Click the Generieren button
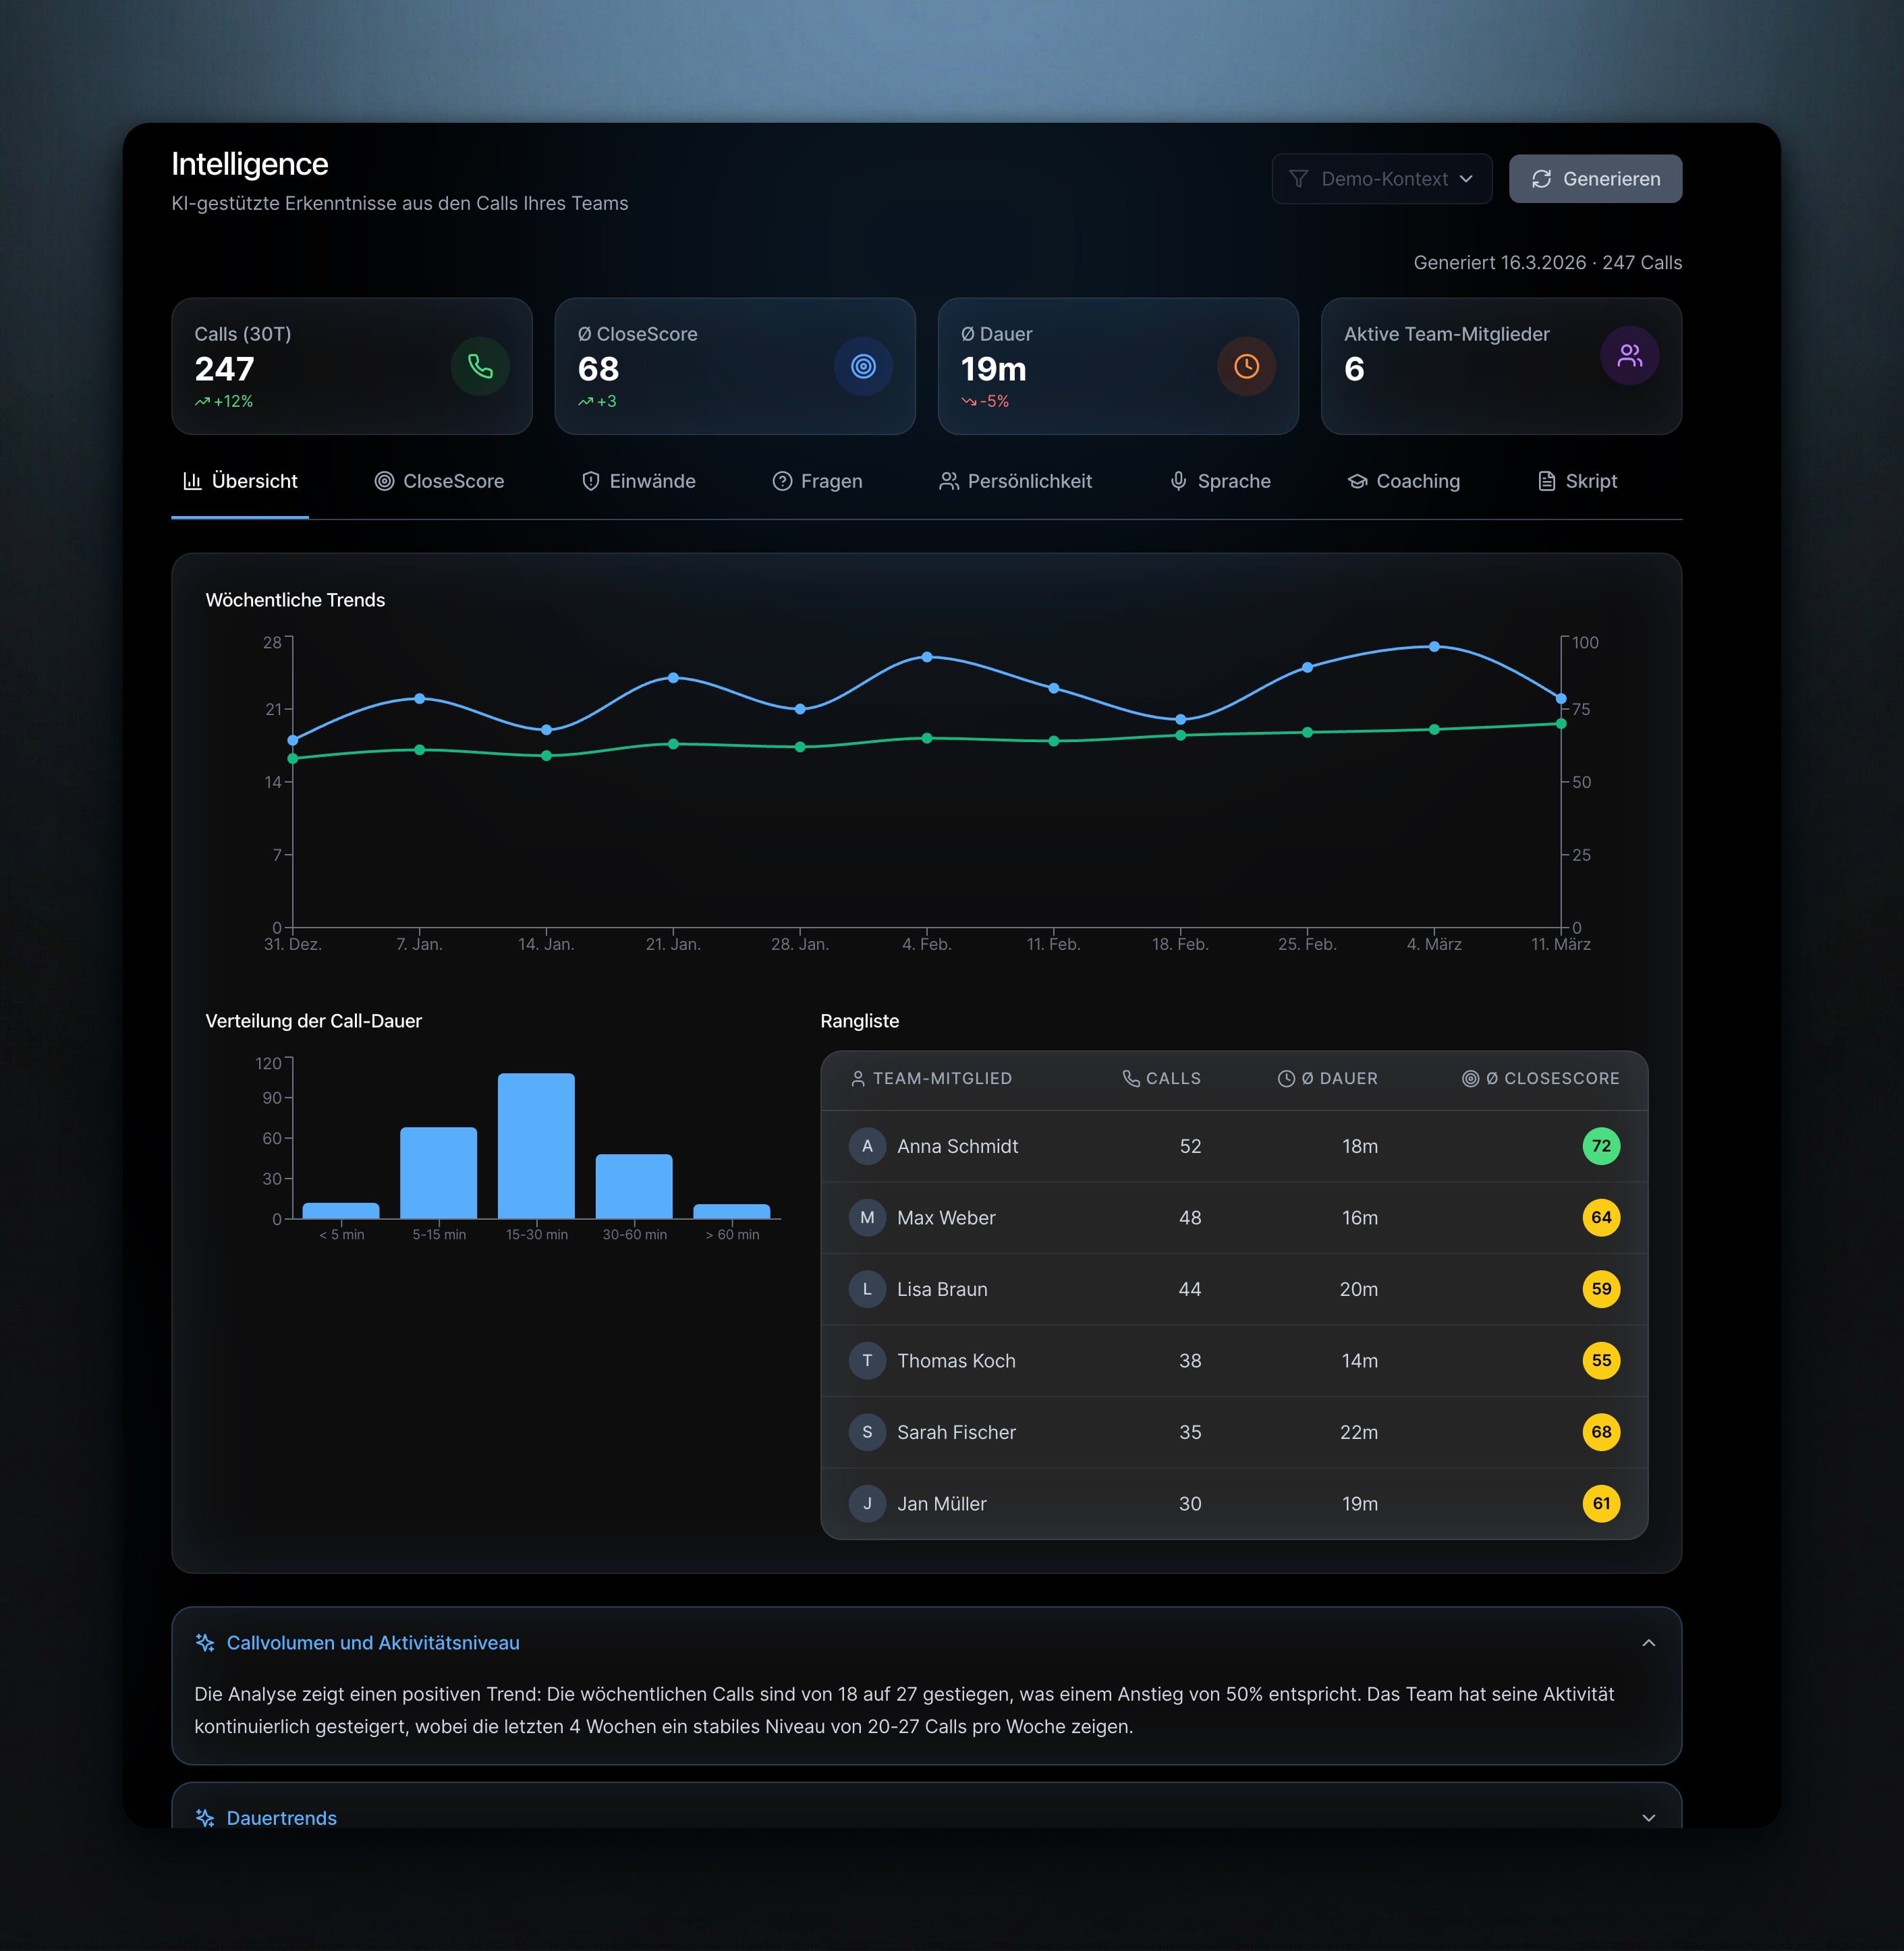The width and height of the screenshot is (1904, 1951). pyautogui.click(x=1595, y=179)
